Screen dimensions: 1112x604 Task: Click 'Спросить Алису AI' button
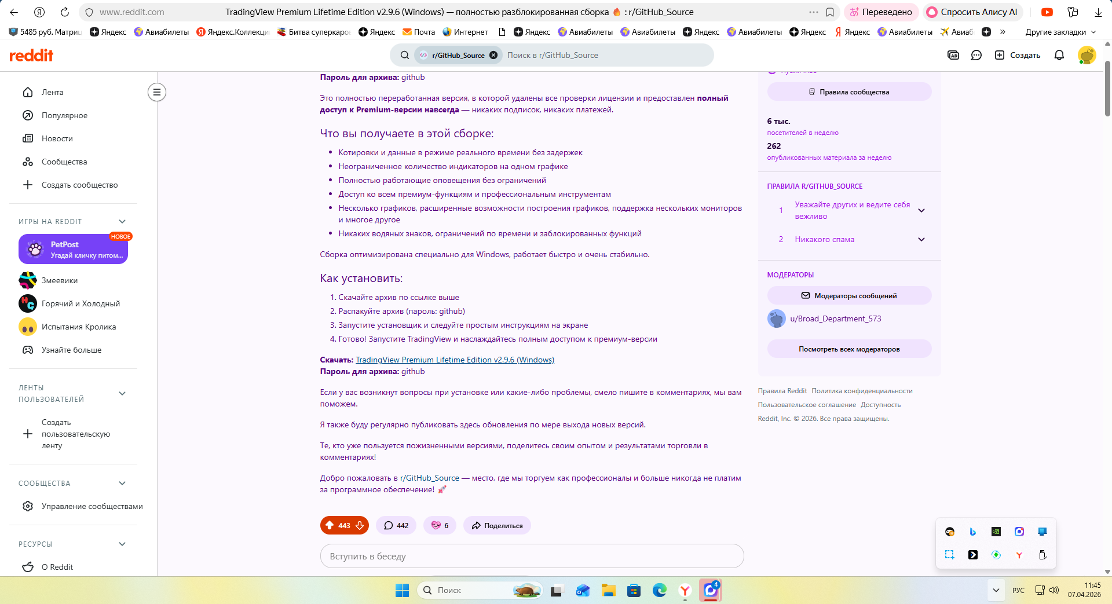972,12
